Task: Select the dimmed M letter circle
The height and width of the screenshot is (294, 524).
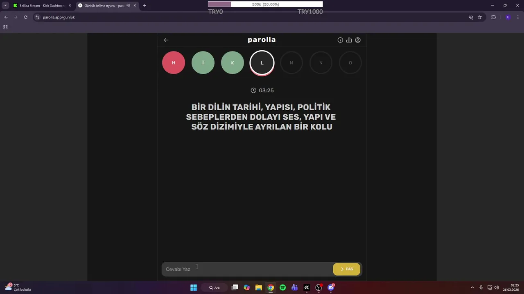Action: coord(291,62)
